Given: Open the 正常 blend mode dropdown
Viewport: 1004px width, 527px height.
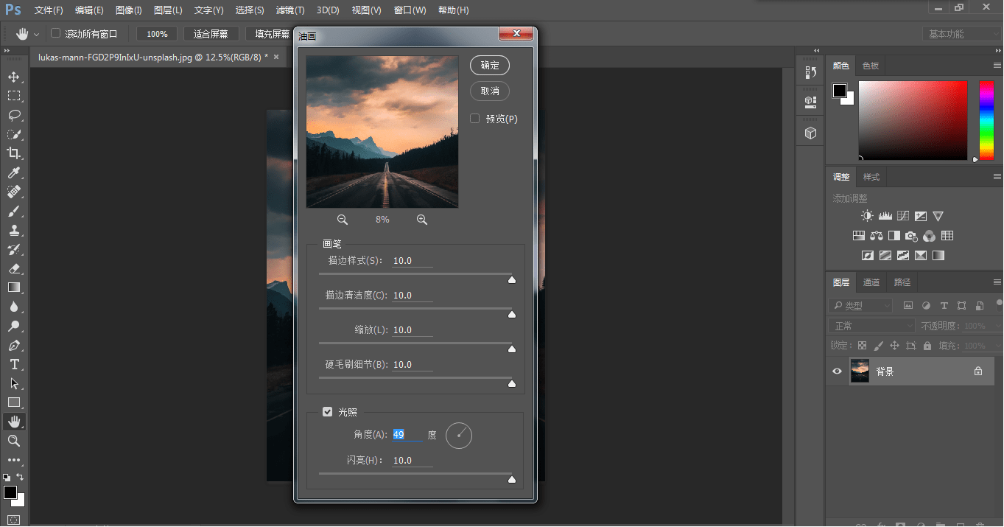Looking at the screenshot, I should (871, 326).
